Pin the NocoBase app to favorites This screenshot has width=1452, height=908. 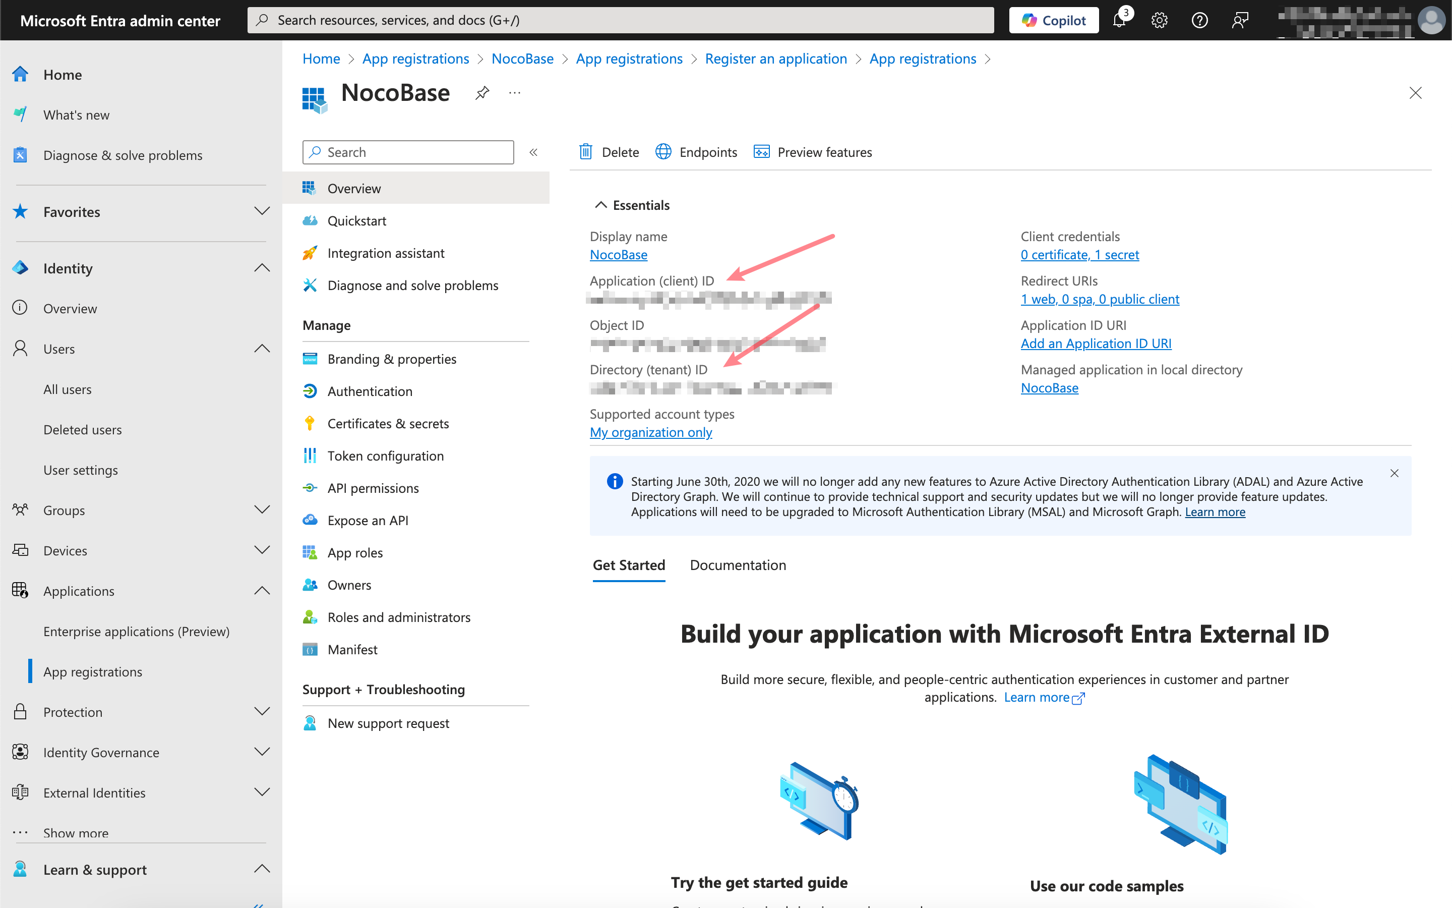point(482,93)
